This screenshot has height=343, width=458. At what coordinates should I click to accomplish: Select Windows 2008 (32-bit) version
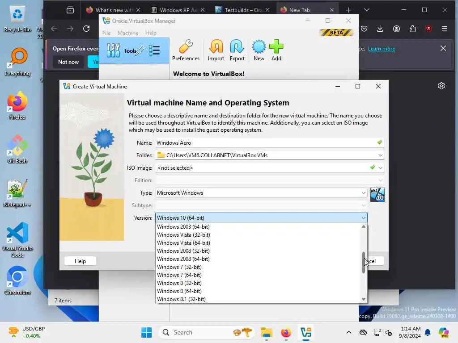(x=258, y=251)
